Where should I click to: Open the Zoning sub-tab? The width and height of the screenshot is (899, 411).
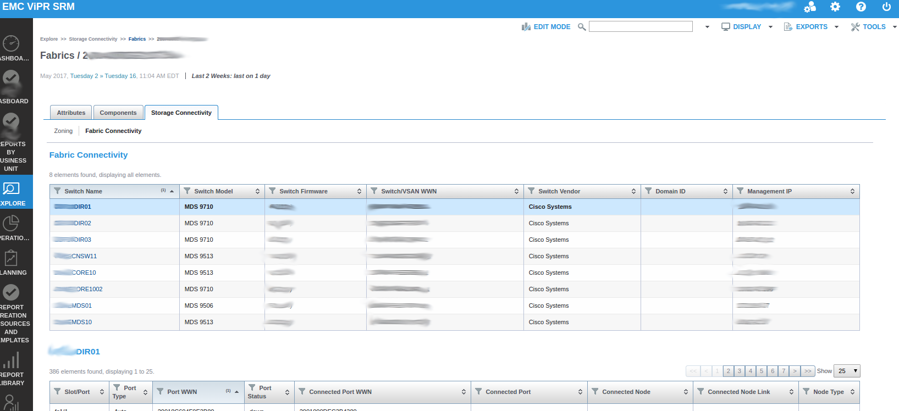pos(63,131)
